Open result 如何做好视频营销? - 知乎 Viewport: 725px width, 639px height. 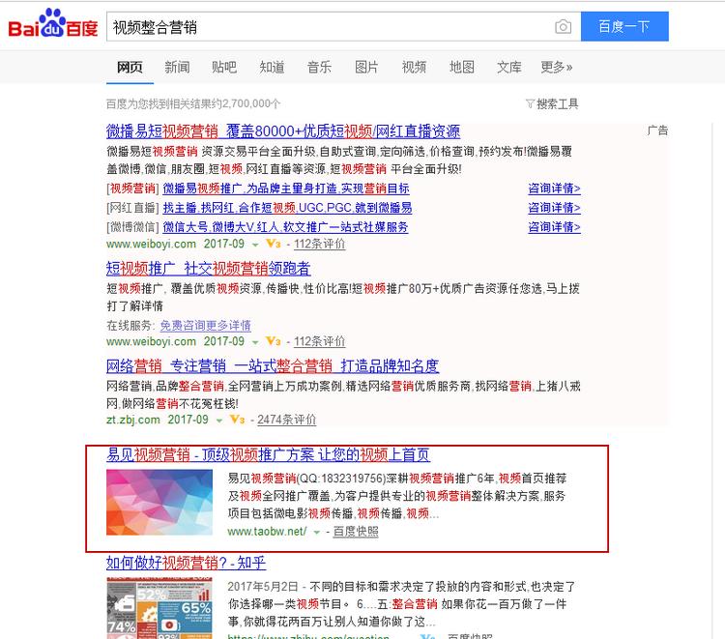point(186,563)
